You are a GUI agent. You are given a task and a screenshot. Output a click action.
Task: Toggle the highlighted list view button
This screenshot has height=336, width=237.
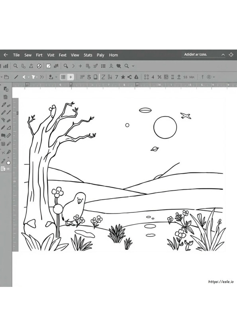point(63,77)
